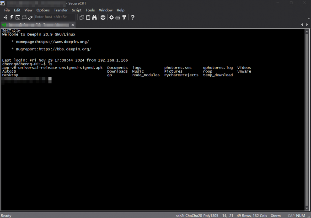Click the Reconnect session icon
The width and height of the screenshot is (311, 218).
click(x=24, y=17)
